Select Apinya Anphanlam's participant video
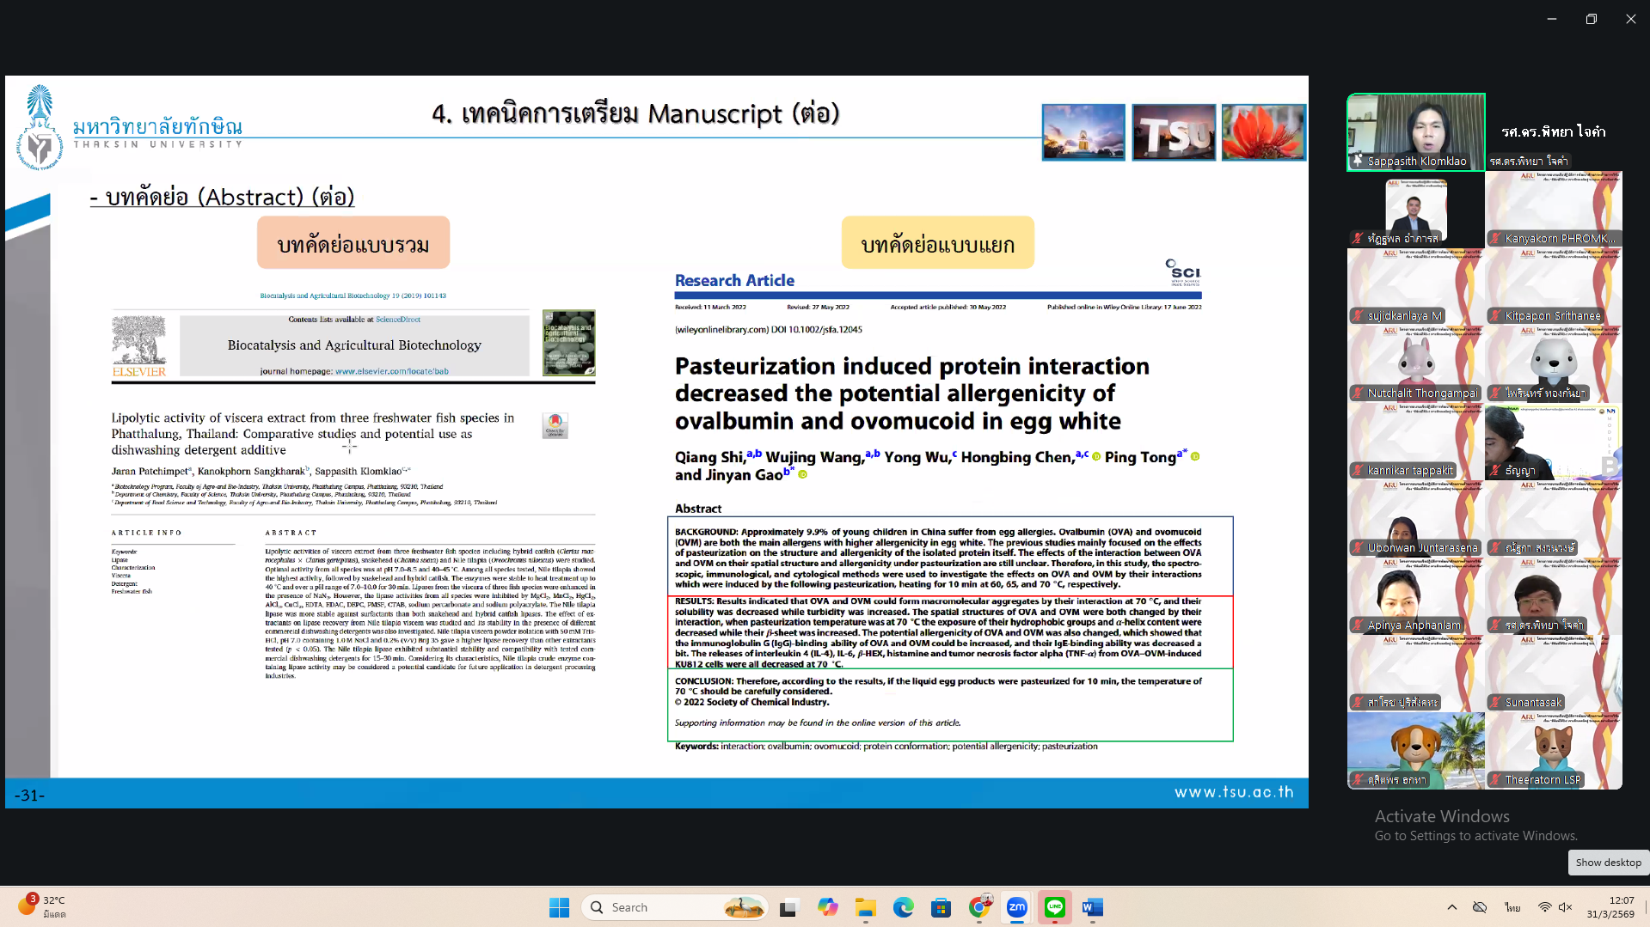 (1415, 596)
